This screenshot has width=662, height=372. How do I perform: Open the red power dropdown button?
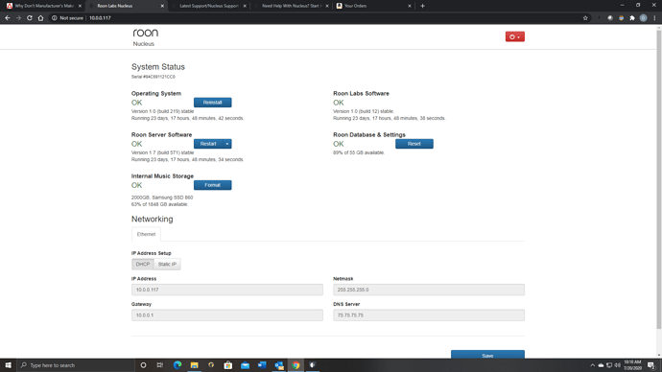click(514, 36)
